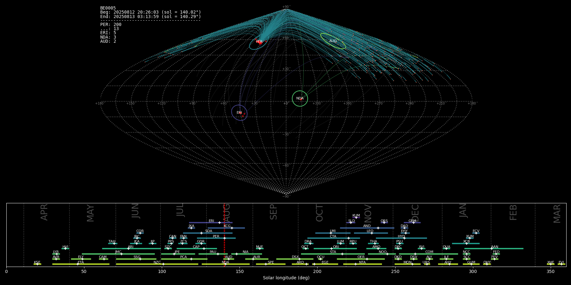Click the ERI shower bar in the timeline

click(211, 223)
